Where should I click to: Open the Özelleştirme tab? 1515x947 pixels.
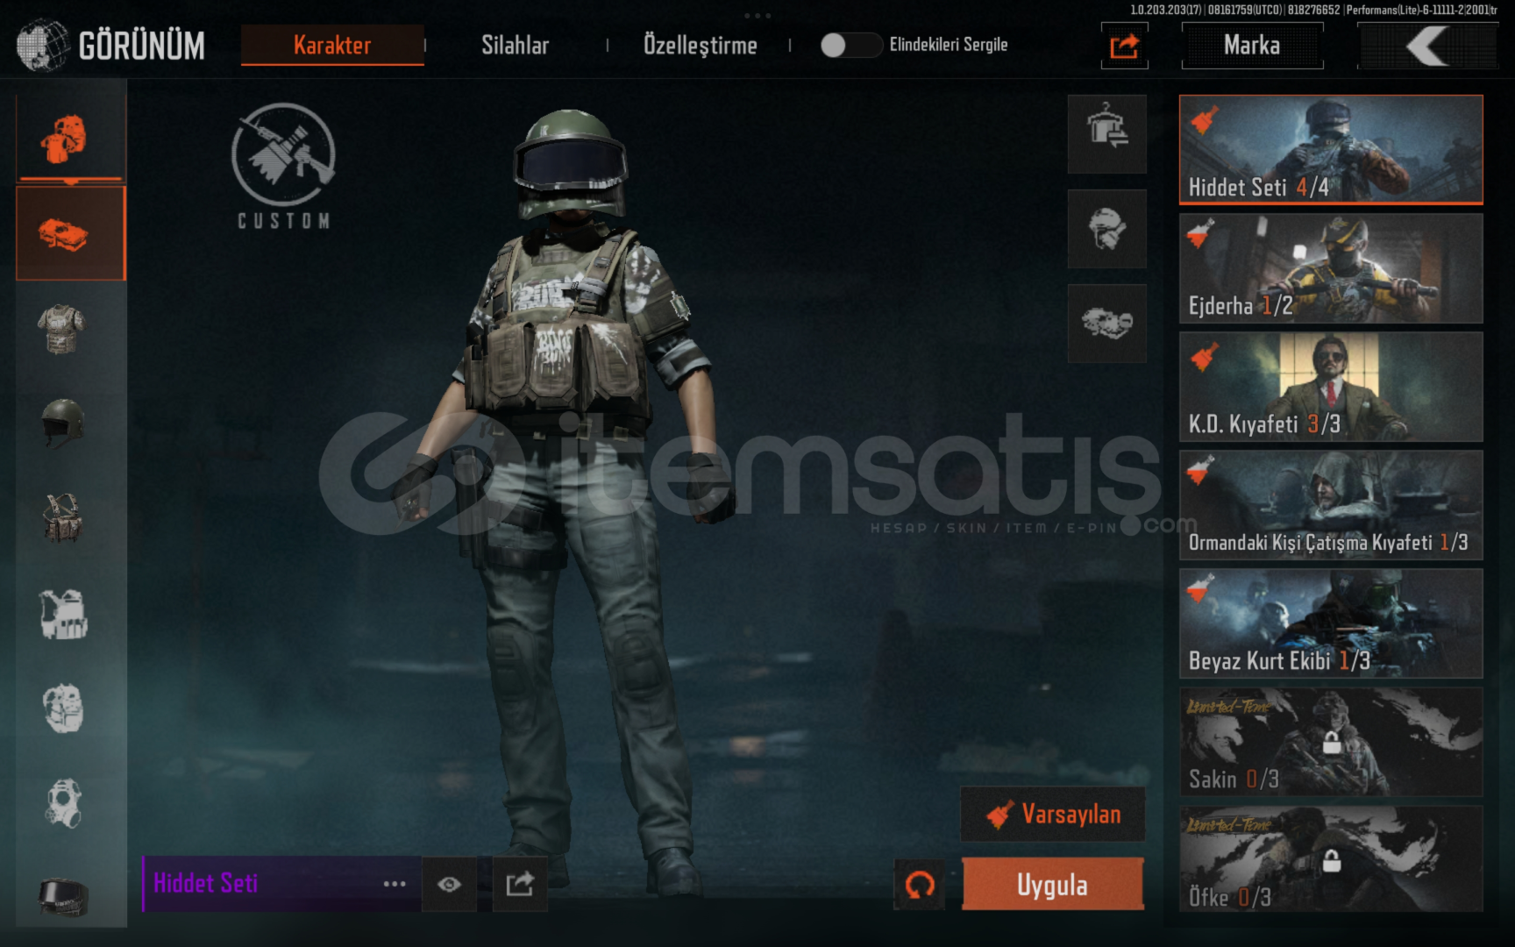point(700,45)
